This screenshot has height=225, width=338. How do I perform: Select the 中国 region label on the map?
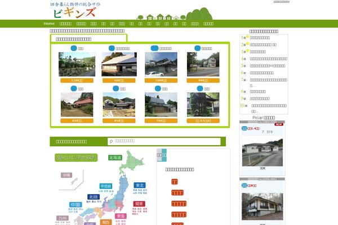point(75,205)
